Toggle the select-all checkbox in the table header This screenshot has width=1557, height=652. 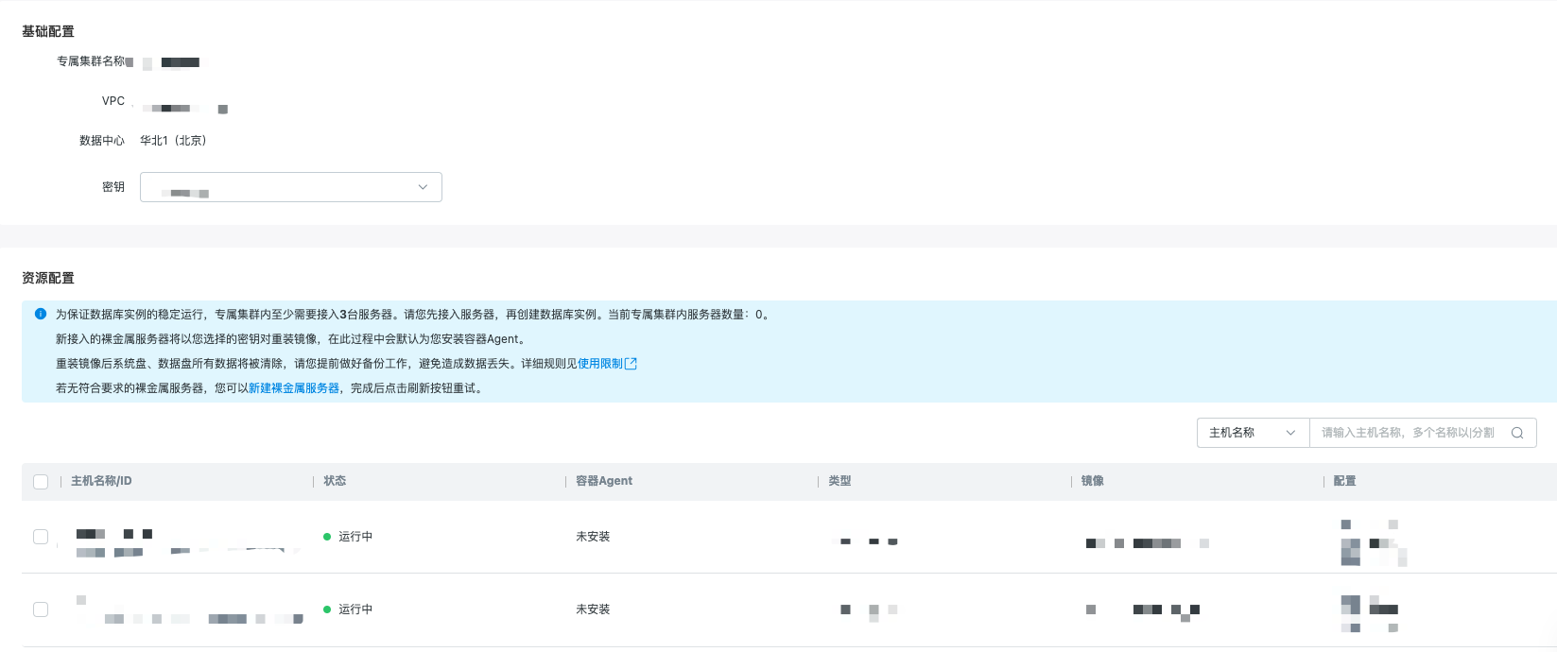click(x=41, y=482)
